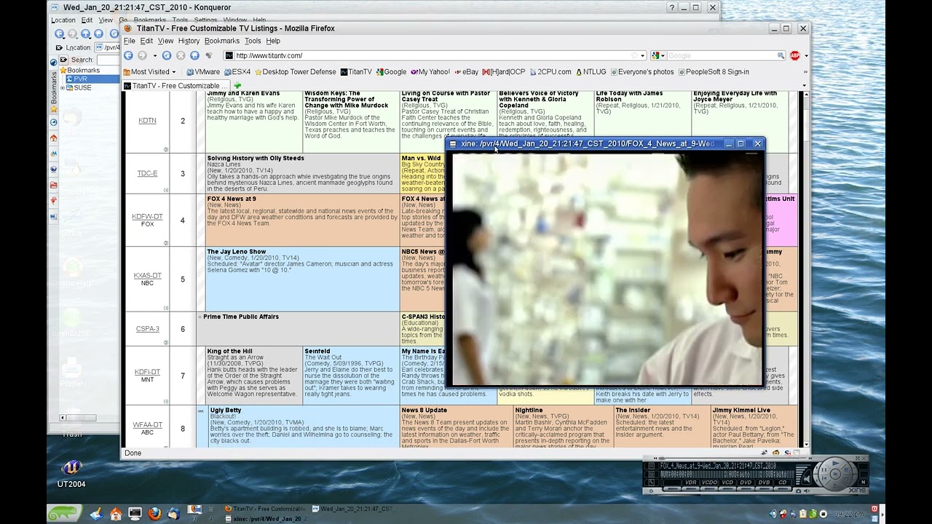
Task: Select Bookmarks root in Konqueror sidebar
Action: point(79,71)
